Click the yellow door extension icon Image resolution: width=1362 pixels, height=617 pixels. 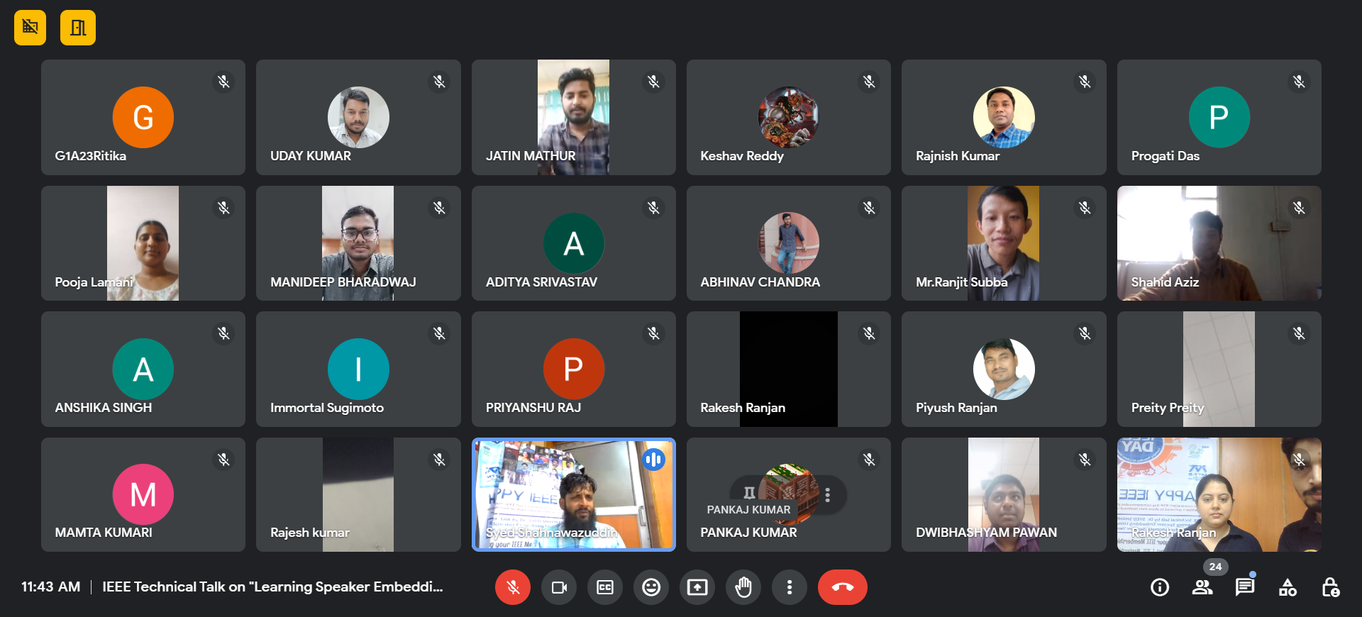[x=78, y=28]
